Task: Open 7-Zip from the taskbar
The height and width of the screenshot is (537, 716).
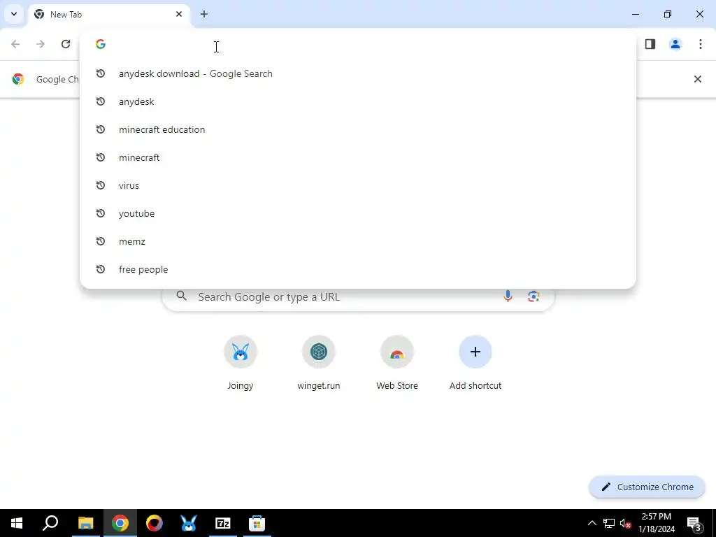Action: (x=223, y=523)
